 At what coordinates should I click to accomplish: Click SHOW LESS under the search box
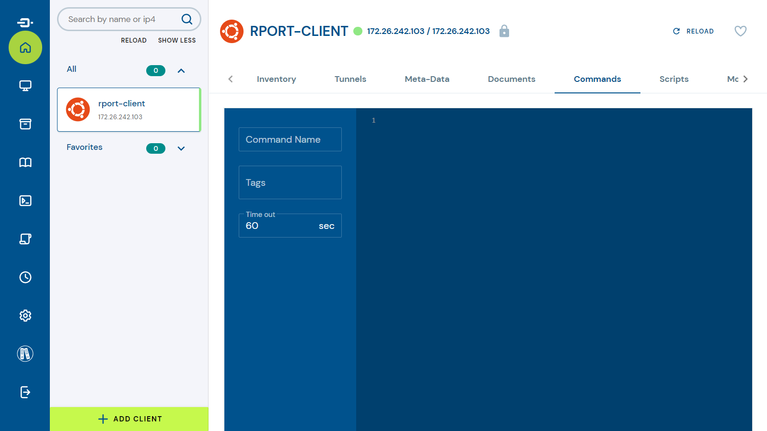pos(177,40)
